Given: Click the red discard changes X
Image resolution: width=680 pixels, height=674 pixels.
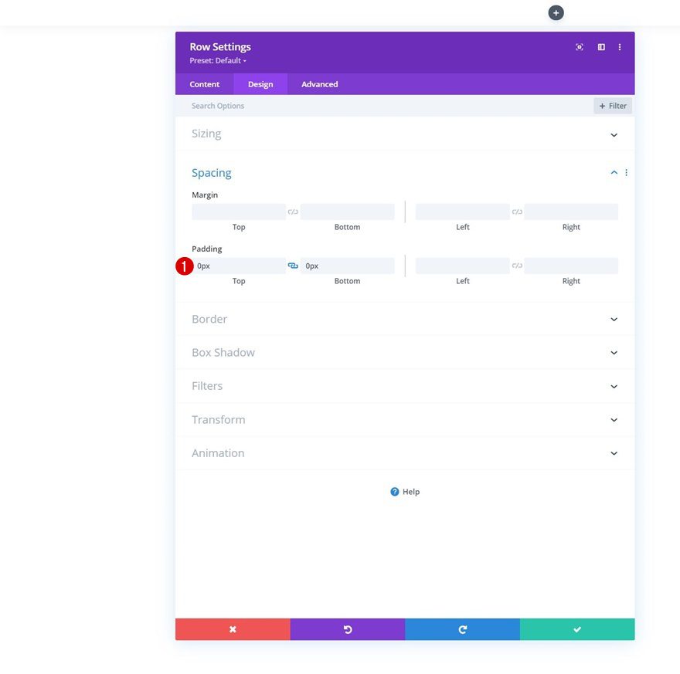Looking at the screenshot, I should [x=233, y=629].
